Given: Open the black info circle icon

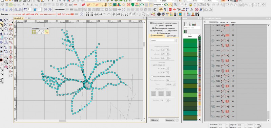Looking at the screenshot, I should point(159,14).
